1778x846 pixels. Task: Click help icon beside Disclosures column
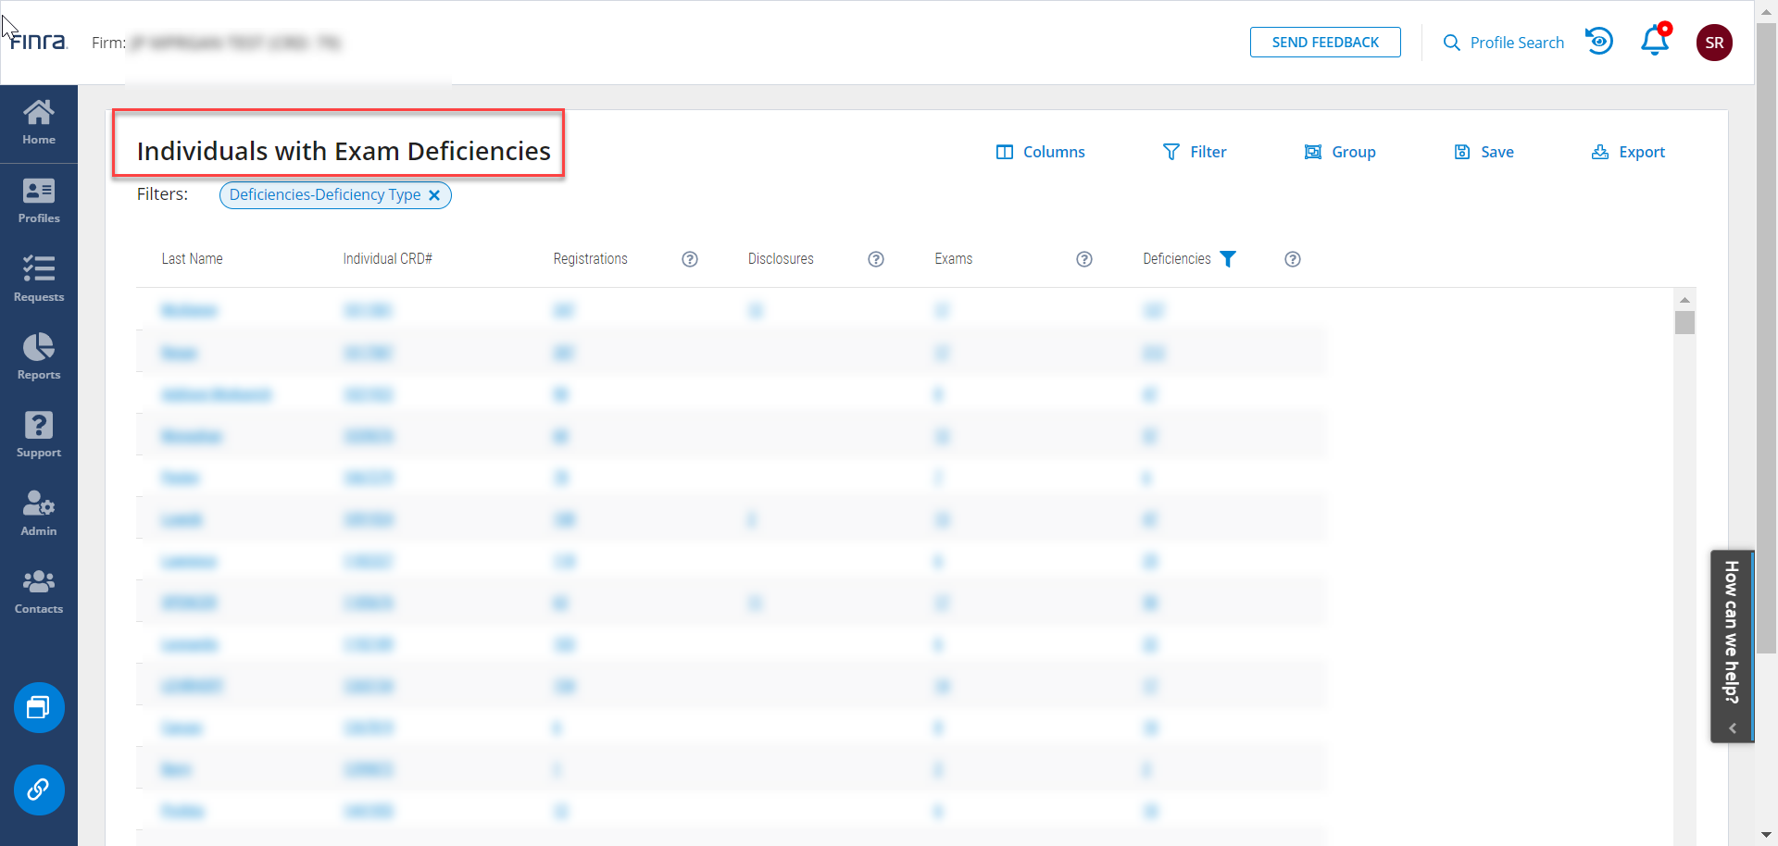(x=876, y=259)
